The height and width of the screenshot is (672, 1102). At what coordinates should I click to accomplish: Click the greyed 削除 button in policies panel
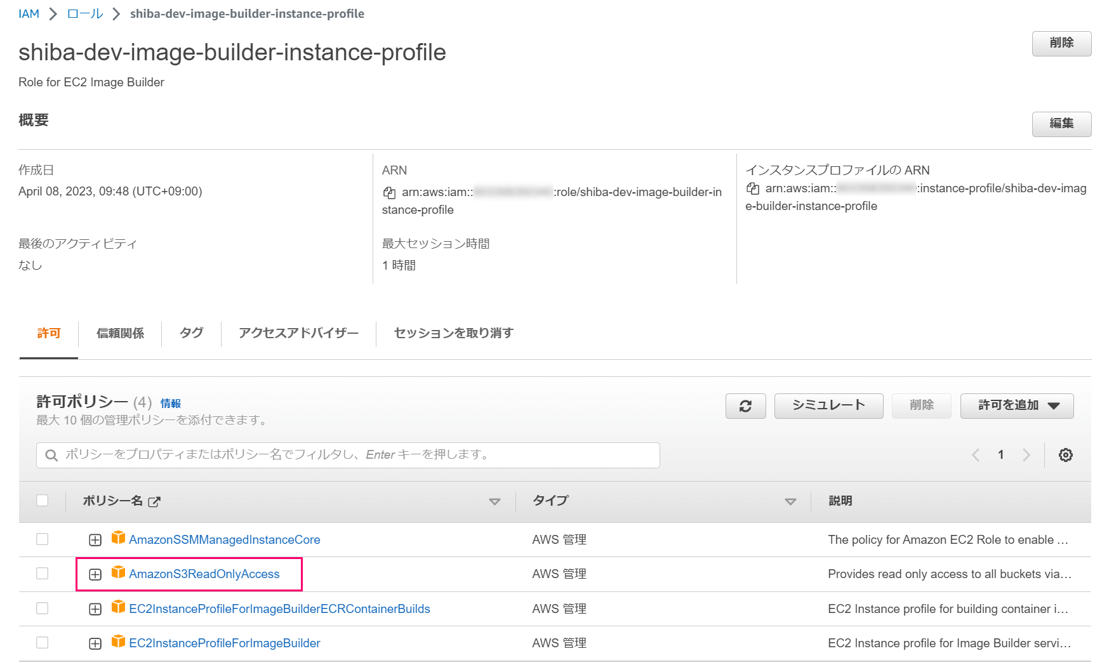pos(922,406)
